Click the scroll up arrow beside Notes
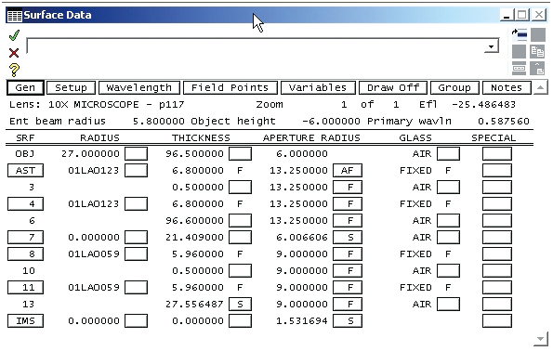The image size is (553, 351). 540,87
